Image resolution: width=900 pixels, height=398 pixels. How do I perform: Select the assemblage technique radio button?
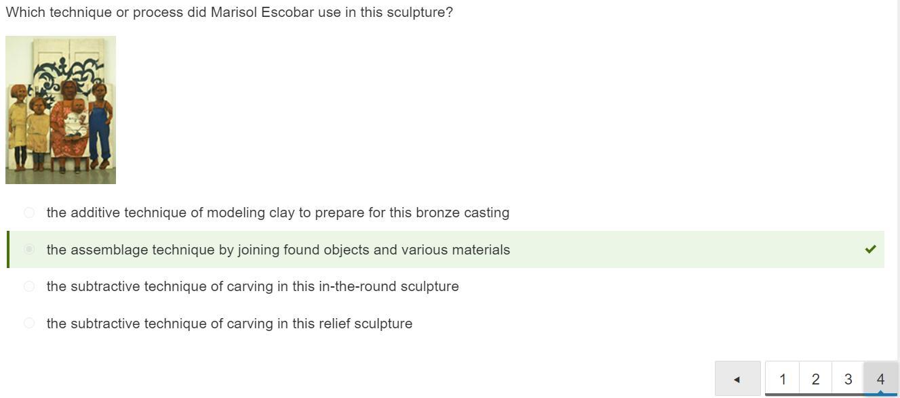click(29, 249)
